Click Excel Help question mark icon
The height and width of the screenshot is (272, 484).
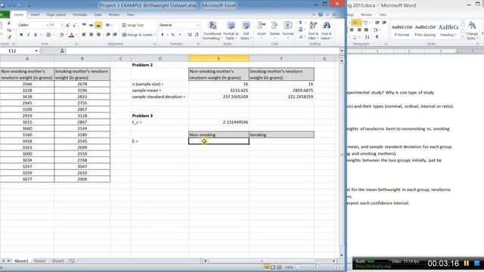[x=321, y=14]
